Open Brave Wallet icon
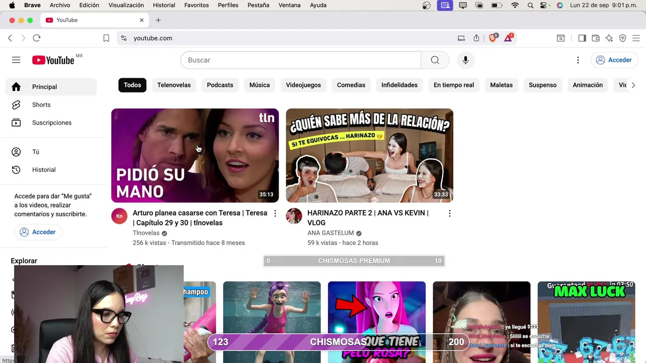 point(596,38)
